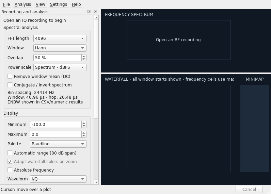271x194 pixels.
Task: Click the Maximum display level field
Action: point(55,134)
